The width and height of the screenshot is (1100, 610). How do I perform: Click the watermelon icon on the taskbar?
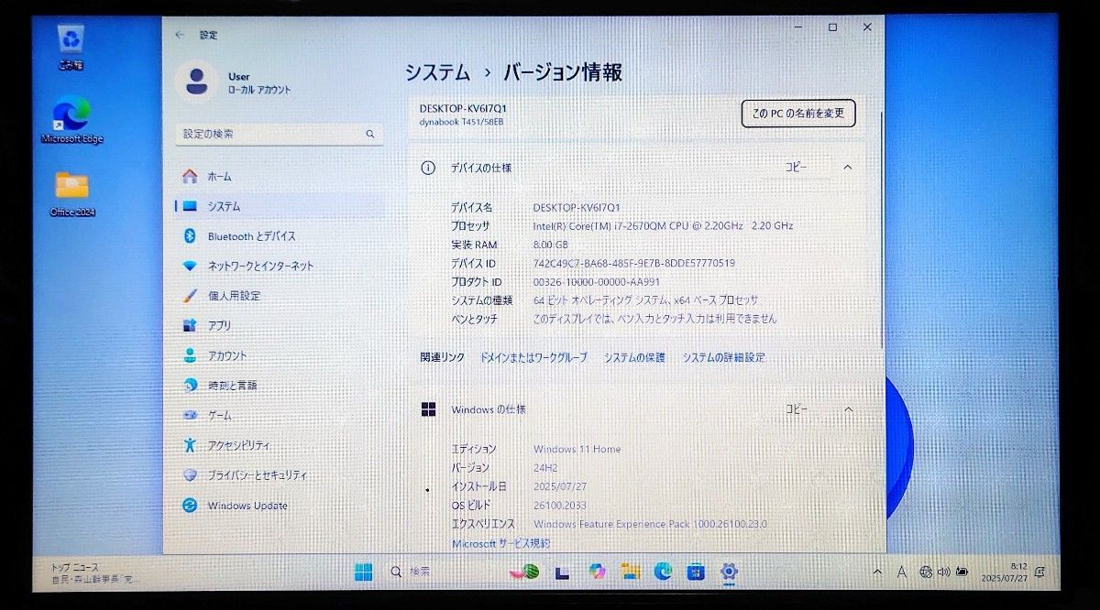coord(524,572)
